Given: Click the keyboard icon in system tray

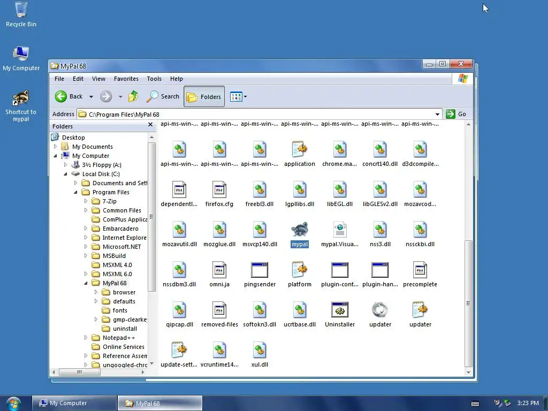Looking at the screenshot, I should (x=475, y=404).
